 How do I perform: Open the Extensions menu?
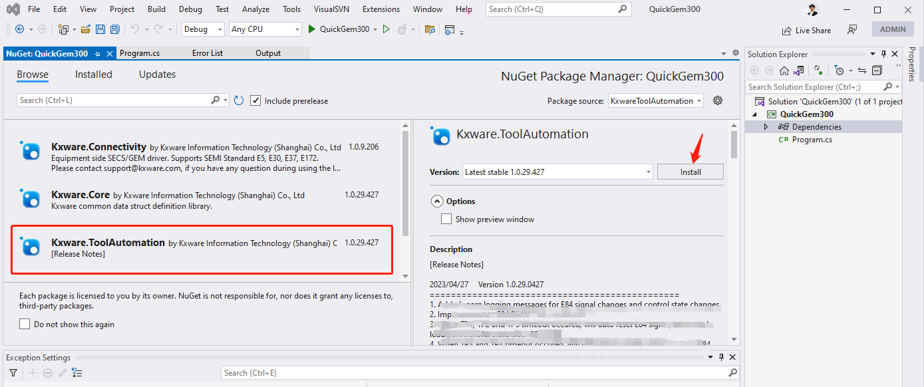[x=381, y=9]
